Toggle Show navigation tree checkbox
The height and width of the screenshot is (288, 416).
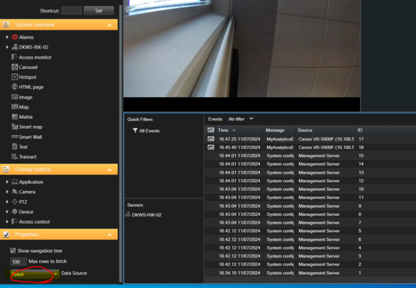click(x=13, y=251)
